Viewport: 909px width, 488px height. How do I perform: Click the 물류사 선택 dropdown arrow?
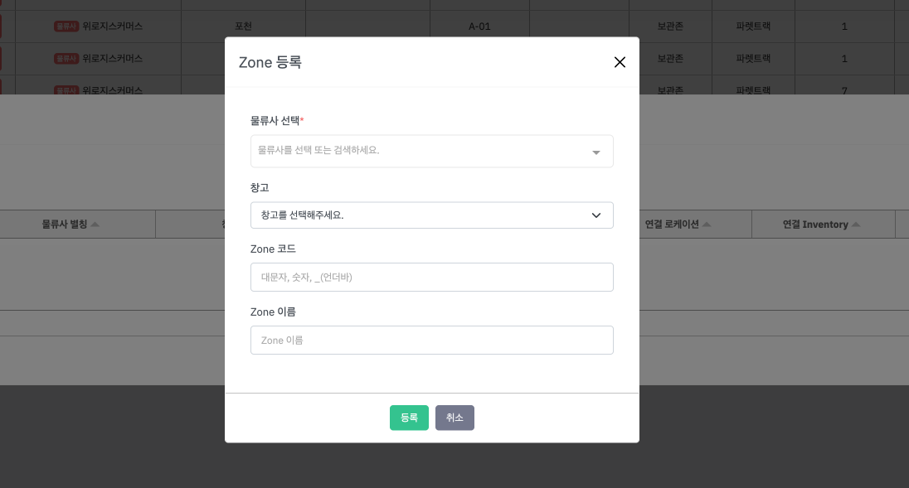coord(595,152)
